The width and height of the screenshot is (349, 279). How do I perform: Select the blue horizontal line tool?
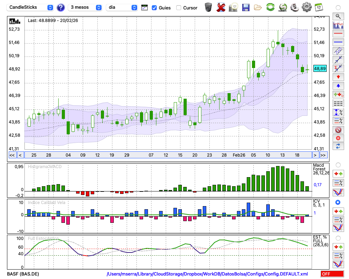338,42
